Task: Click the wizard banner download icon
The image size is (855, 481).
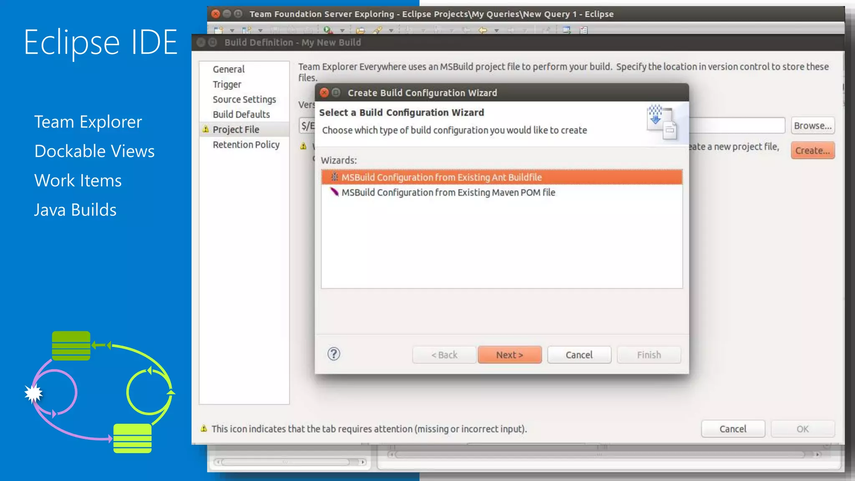Action: (x=662, y=122)
